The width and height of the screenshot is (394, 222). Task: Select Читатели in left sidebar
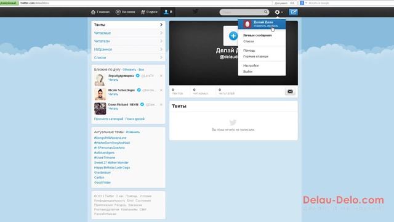(128, 41)
